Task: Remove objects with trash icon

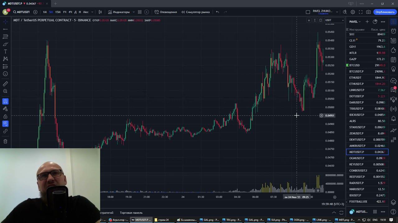Action: pos(5,141)
